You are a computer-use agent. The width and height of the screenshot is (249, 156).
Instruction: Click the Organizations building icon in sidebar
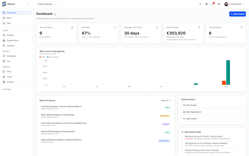tap(4, 40)
